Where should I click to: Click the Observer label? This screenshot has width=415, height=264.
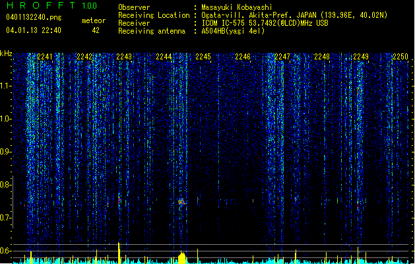(134, 7)
